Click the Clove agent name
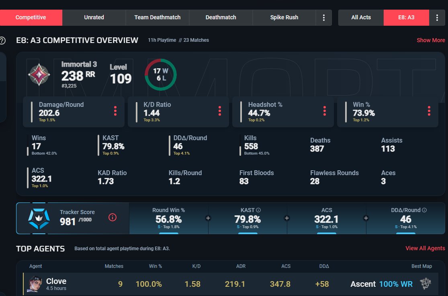This screenshot has height=296, width=448. (56, 281)
